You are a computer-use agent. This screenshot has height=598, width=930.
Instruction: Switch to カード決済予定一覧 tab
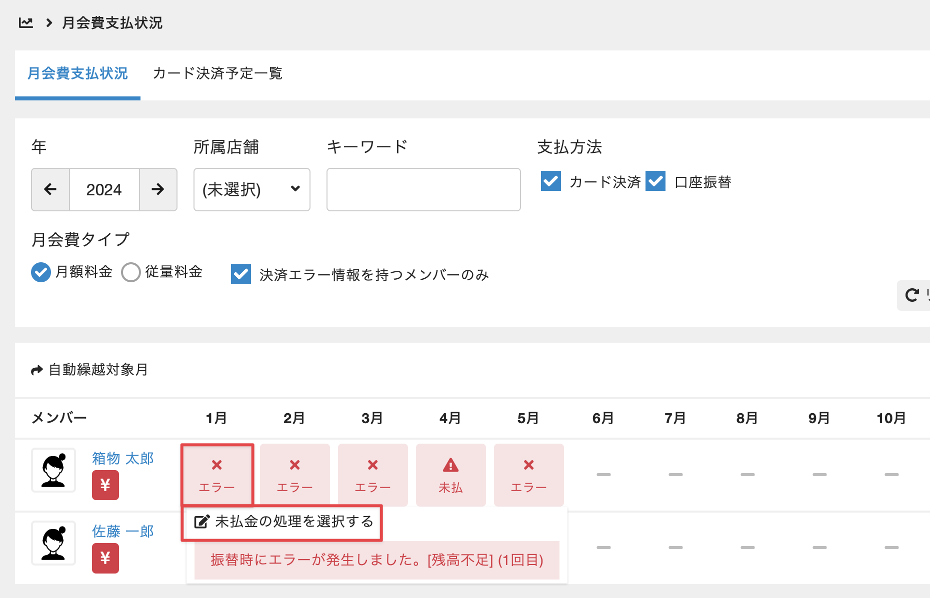click(217, 73)
